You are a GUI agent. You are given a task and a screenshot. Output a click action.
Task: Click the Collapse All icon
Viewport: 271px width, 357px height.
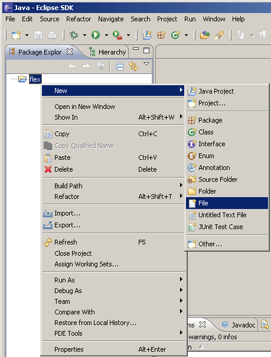coord(120,67)
